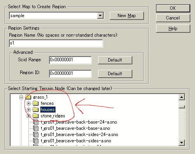Reset Scid Range with its Default button

click(115, 60)
